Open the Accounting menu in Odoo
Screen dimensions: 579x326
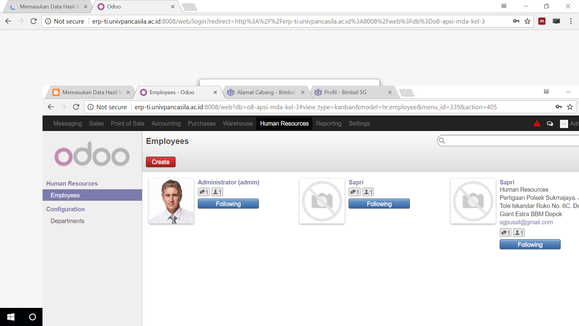(x=166, y=124)
